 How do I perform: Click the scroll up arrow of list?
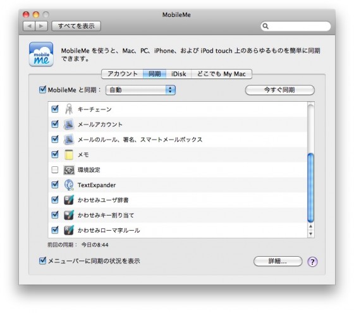tap(311, 226)
